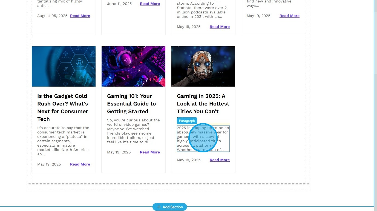Open Read More for the podcasts article
This screenshot has width=377, height=211.
tap(220, 27)
